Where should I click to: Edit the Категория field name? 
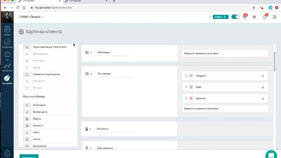pos(114,53)
